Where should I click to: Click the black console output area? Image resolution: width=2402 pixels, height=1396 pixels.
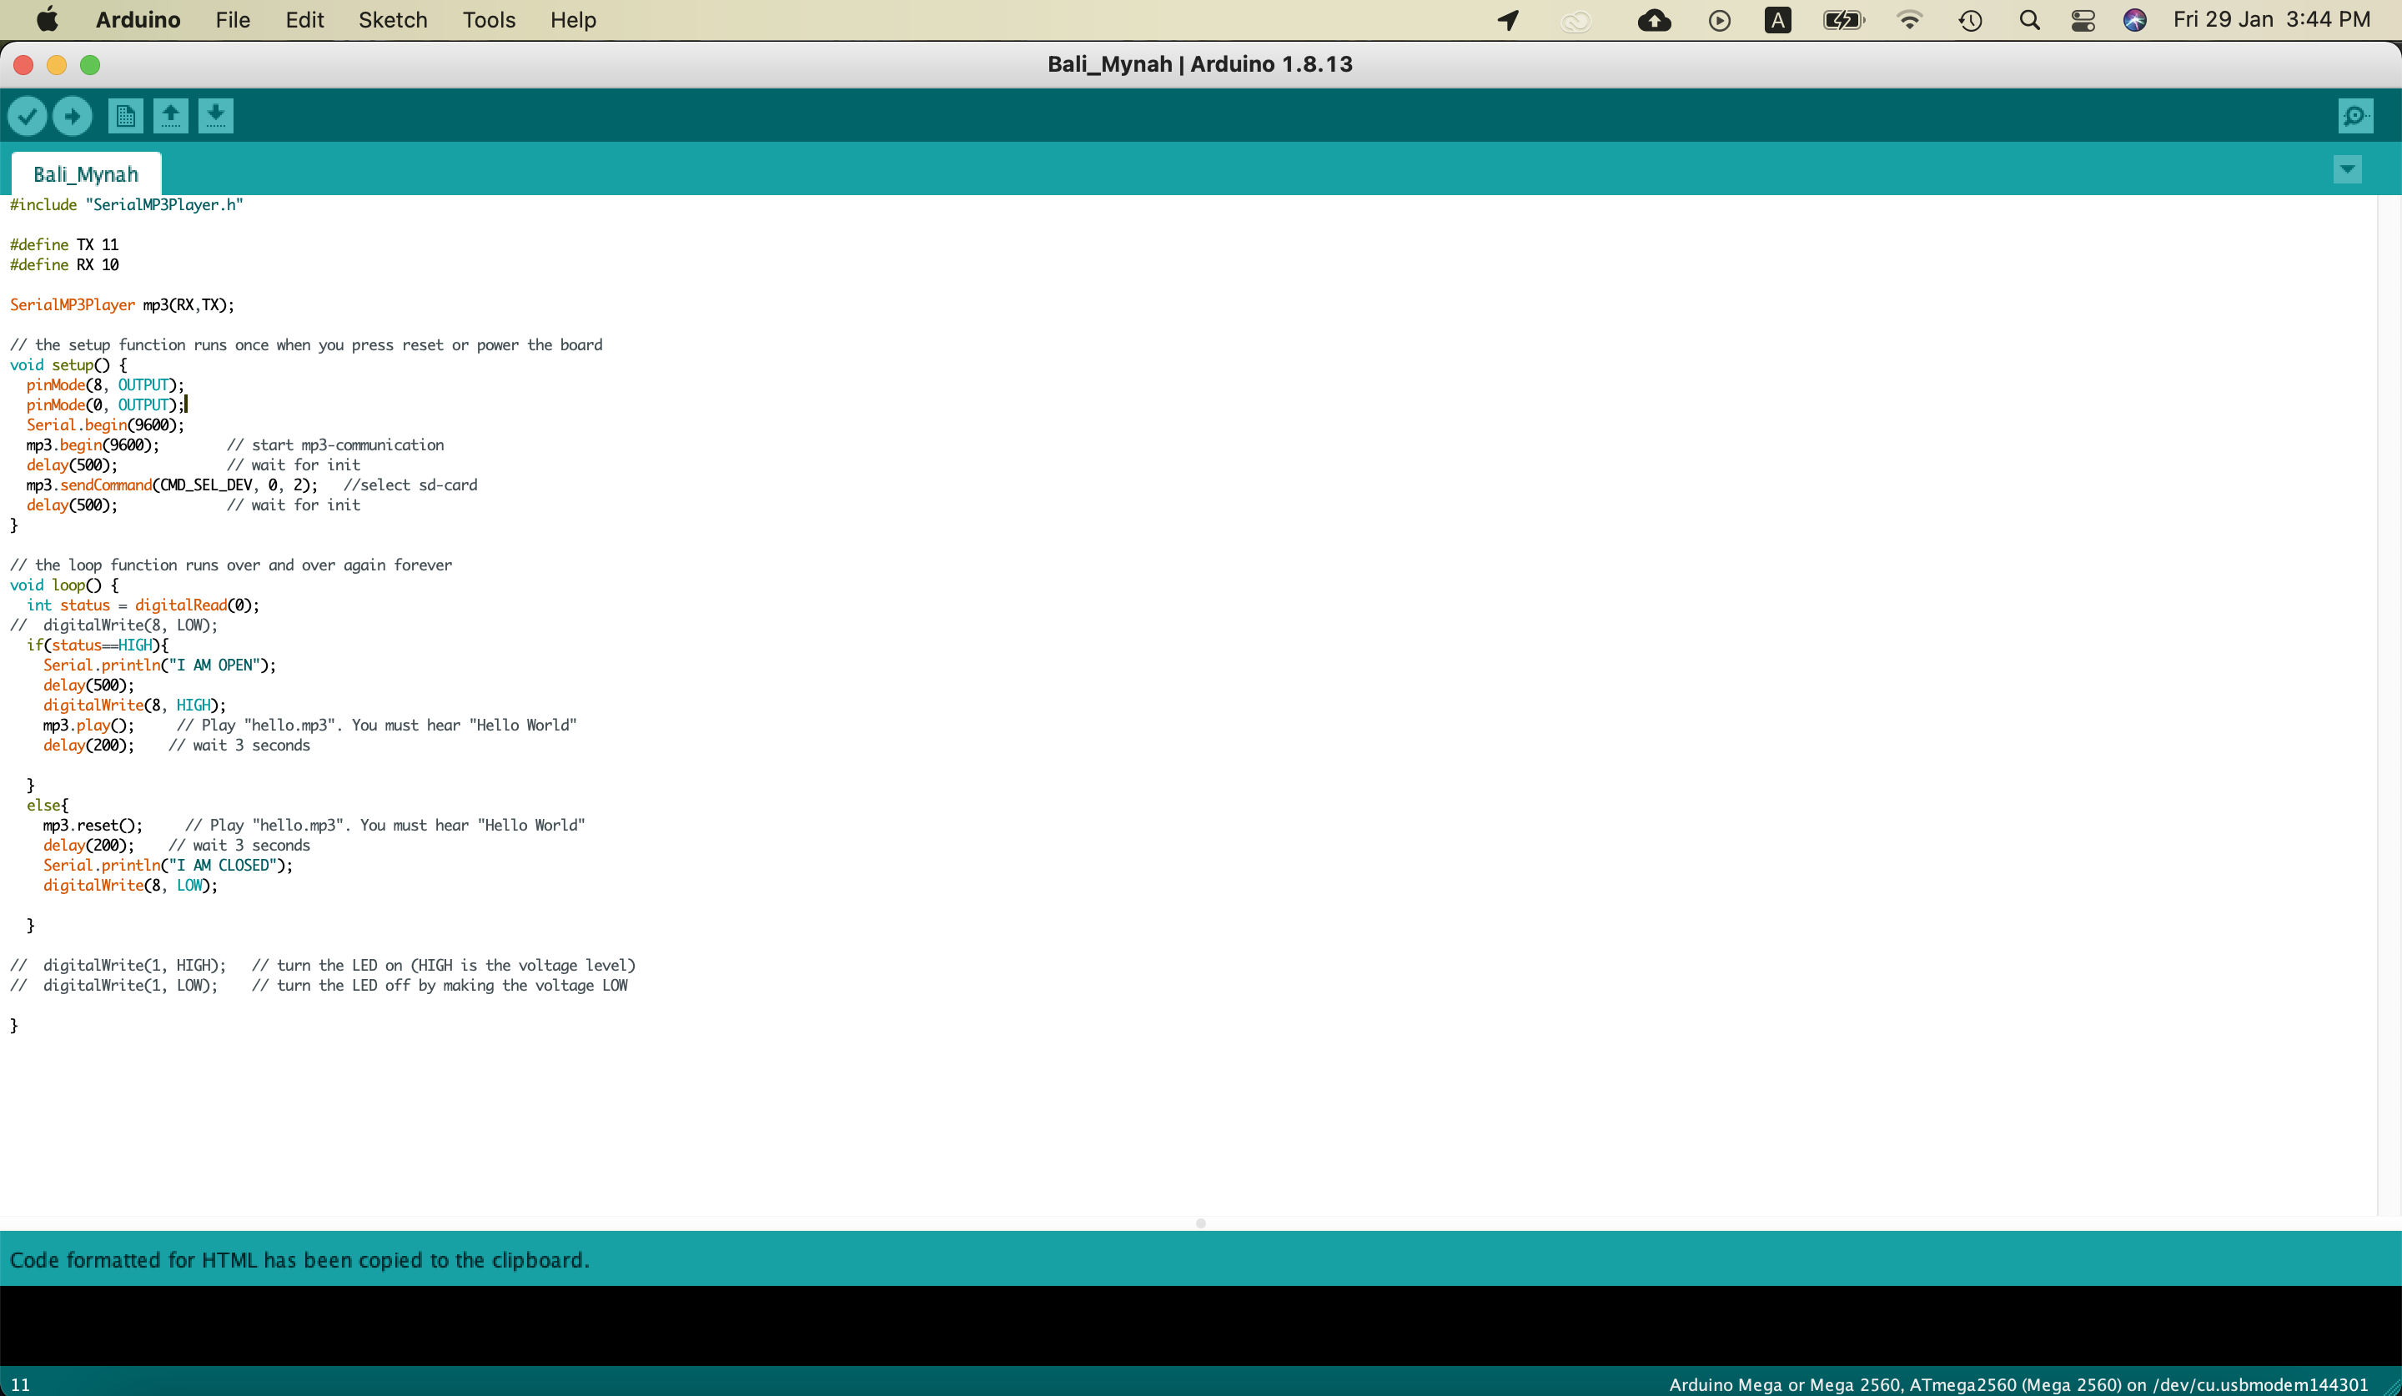[1201, 1325]
